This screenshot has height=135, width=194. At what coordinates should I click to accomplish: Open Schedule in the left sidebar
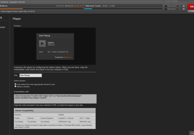(3, 27)
